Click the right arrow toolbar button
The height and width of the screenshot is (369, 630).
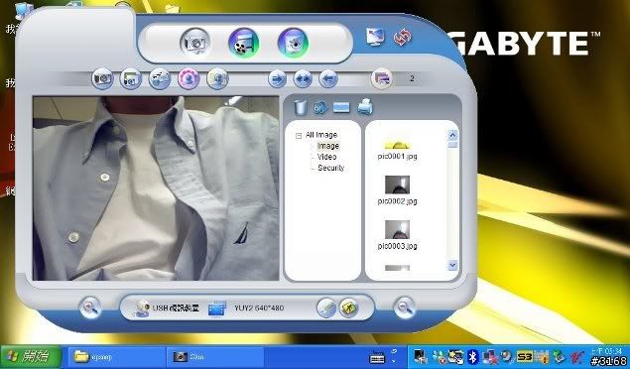(x=277, y=79)
